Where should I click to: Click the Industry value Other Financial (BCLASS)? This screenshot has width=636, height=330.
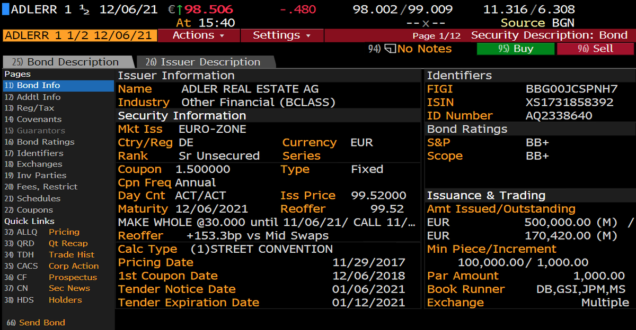coord(258,102)
